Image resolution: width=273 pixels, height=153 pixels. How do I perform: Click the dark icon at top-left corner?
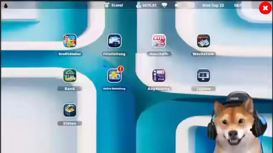point(6,6)
